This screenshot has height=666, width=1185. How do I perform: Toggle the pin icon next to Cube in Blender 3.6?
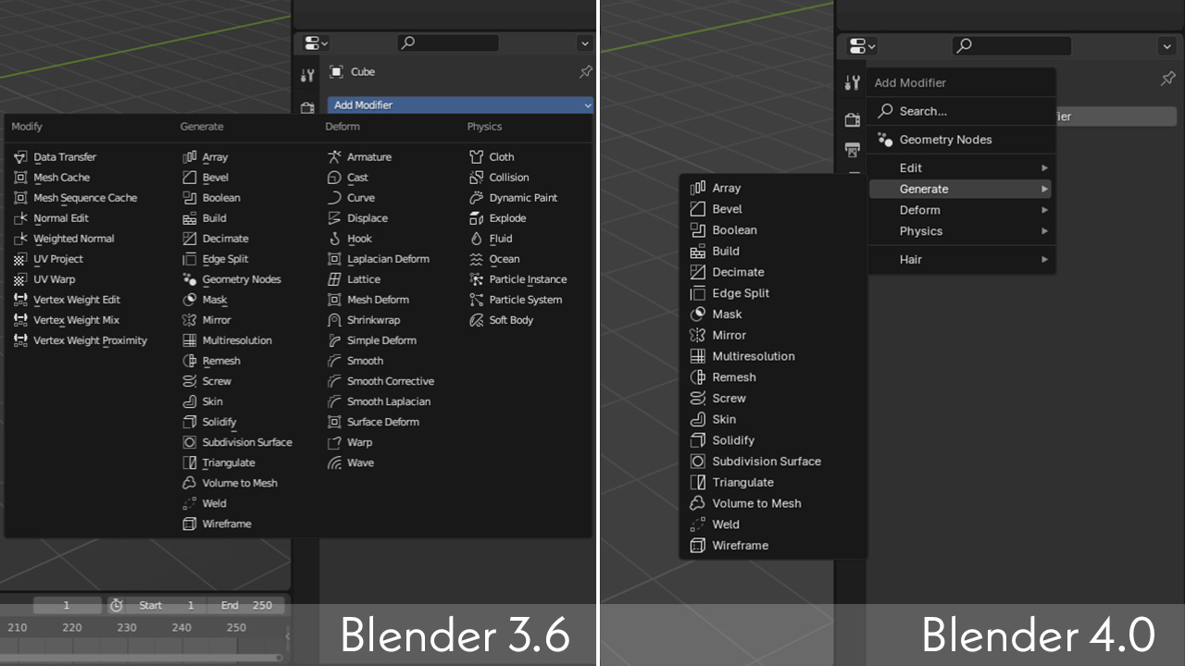pyautogui.click(x=585, y=71)
